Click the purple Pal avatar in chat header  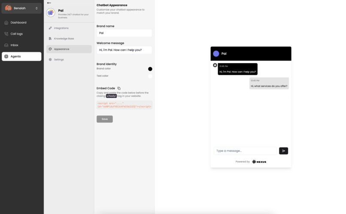tap(216, 54)
